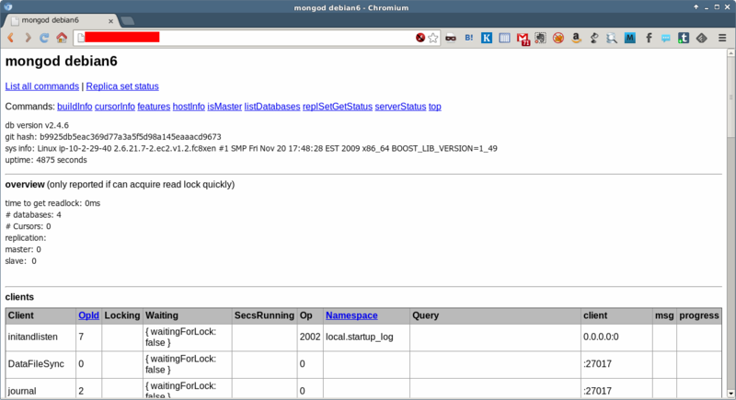Click the Namespace column header link
Screen dimensions: 736x400
pyautogui.click(x=351, y=315)
